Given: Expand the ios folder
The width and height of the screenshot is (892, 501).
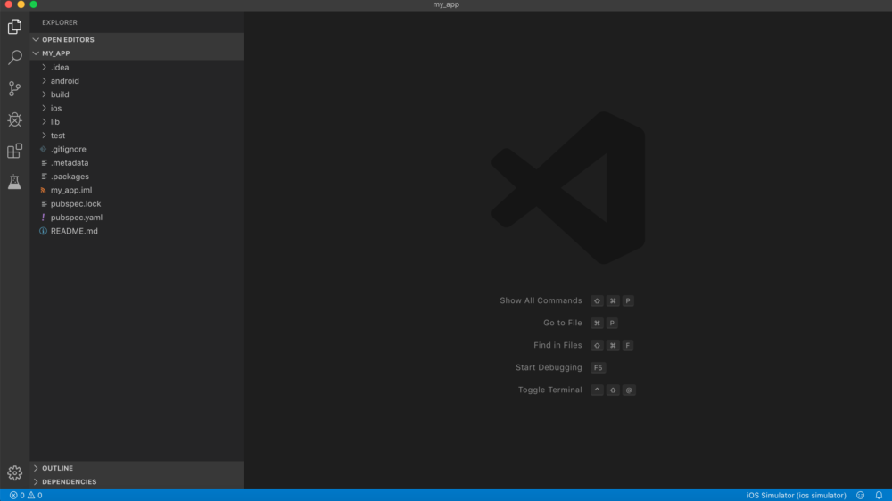Looking at the screenshot, I should pos(136,108).
